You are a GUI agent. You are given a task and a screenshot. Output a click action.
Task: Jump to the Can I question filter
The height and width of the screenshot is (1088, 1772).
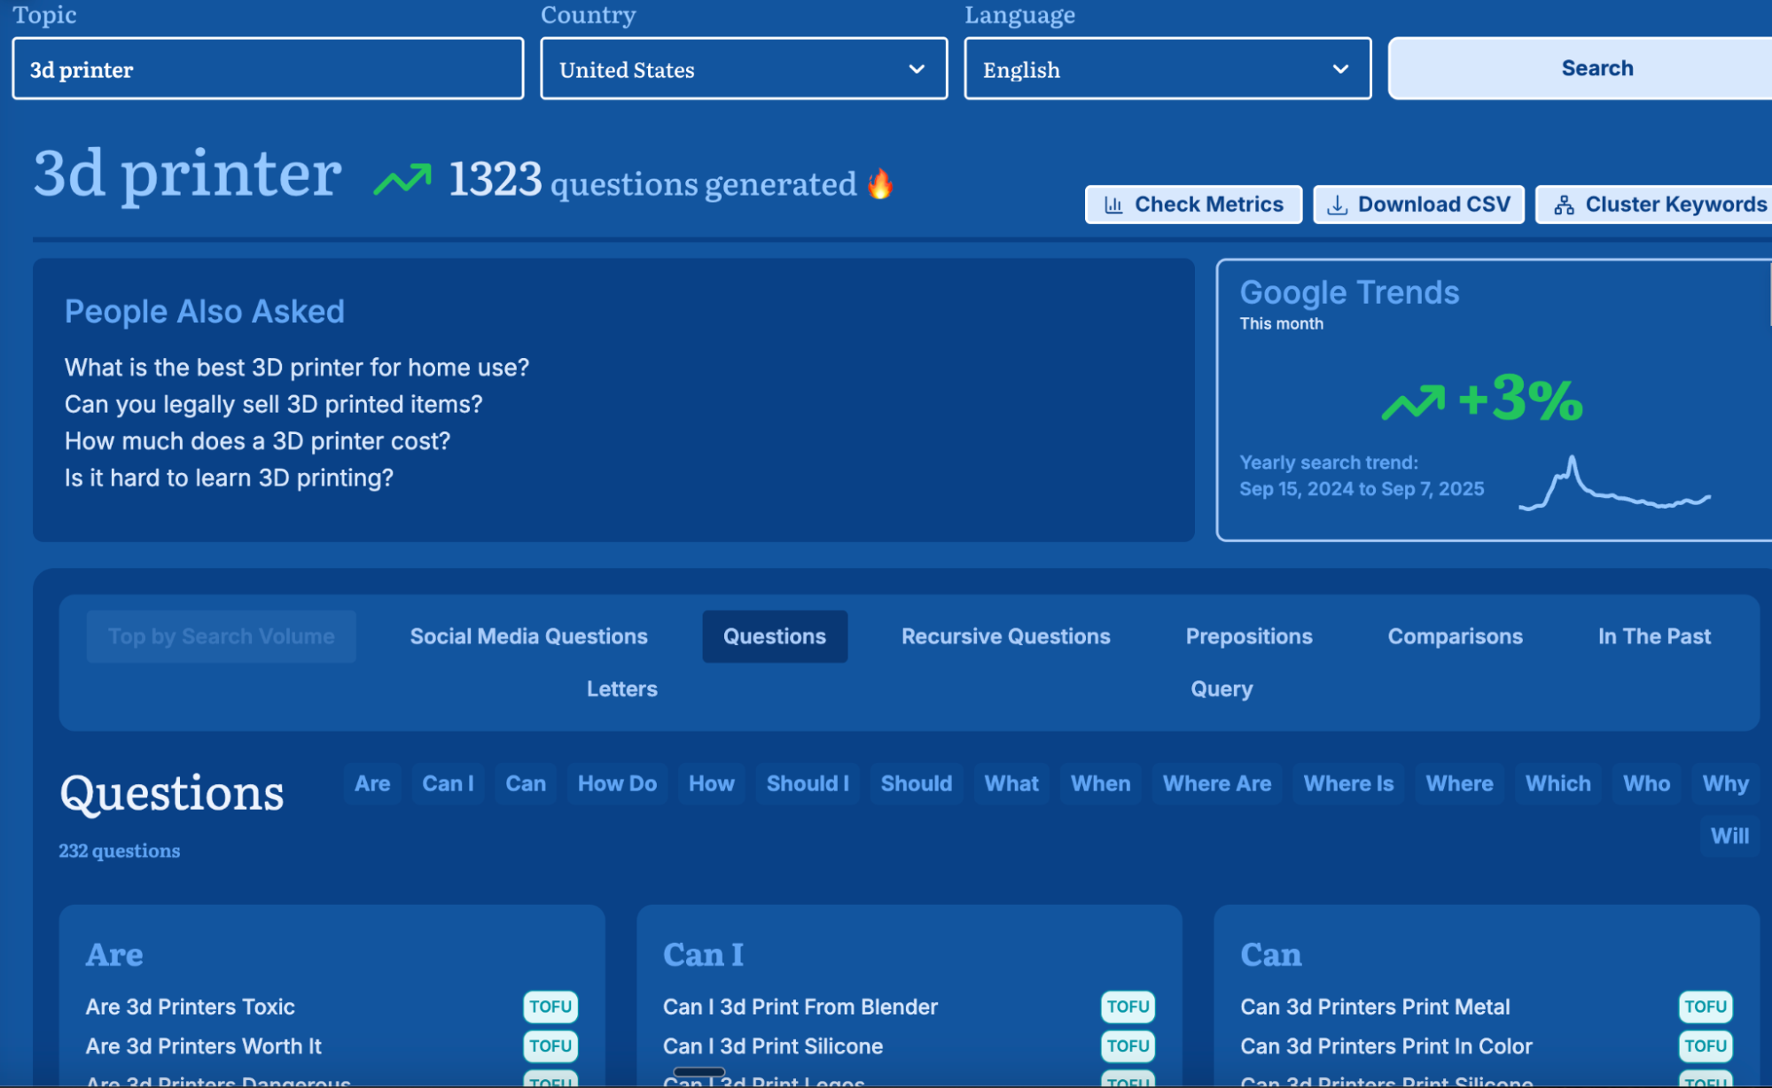point(448,783)
